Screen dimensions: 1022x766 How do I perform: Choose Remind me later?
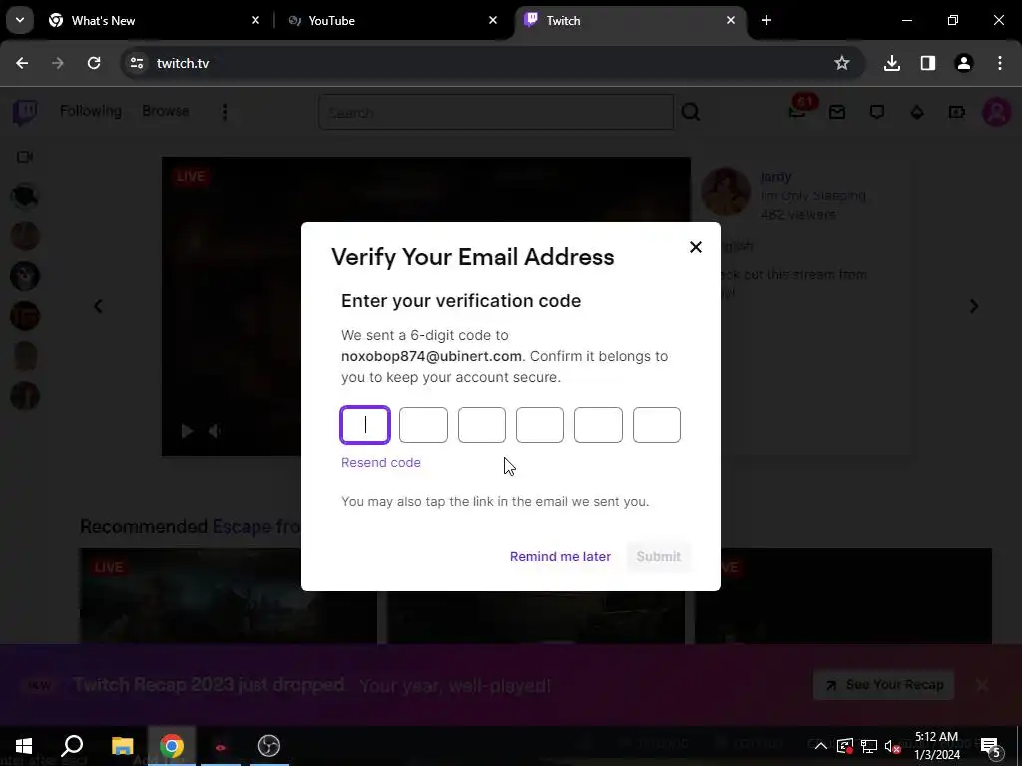tap(560, 556)
